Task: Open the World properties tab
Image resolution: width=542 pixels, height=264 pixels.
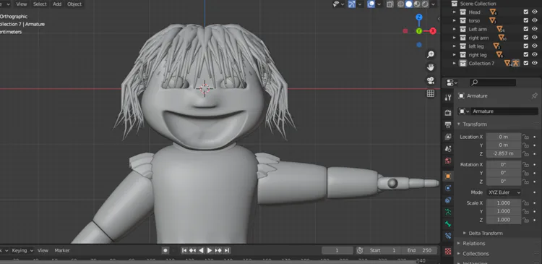Action: [448, 161]
